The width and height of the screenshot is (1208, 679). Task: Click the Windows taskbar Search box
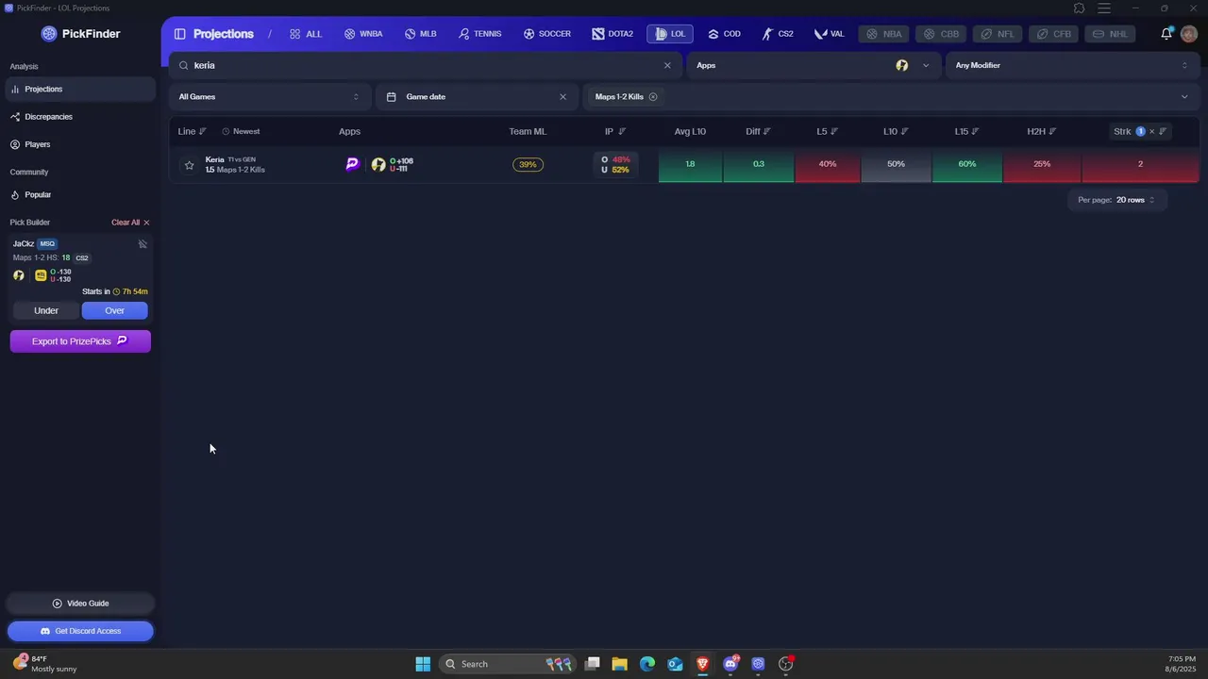coord(510,664)
